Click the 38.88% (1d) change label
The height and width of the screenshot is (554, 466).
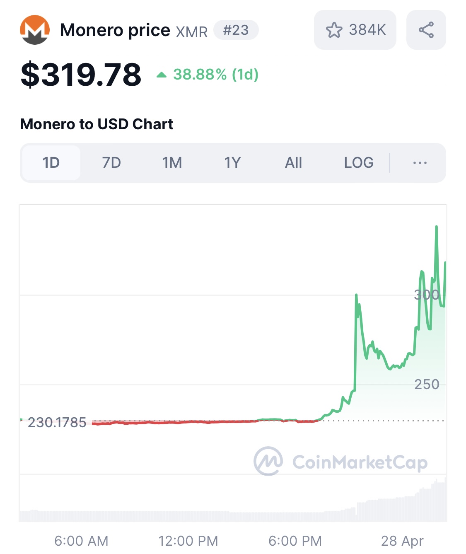216,75
